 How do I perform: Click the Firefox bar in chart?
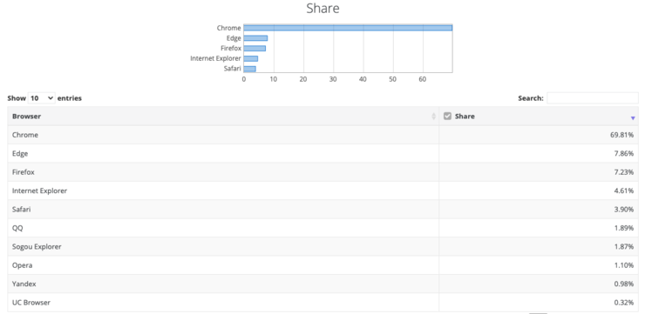point(255,49)
